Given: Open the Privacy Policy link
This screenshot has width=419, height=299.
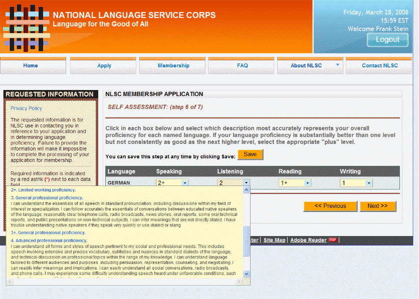Looking at the screenshot, I should (26, 108).
